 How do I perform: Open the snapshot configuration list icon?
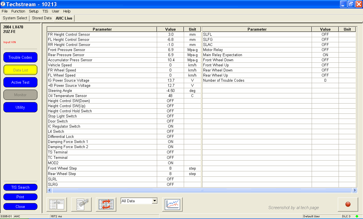81,204
